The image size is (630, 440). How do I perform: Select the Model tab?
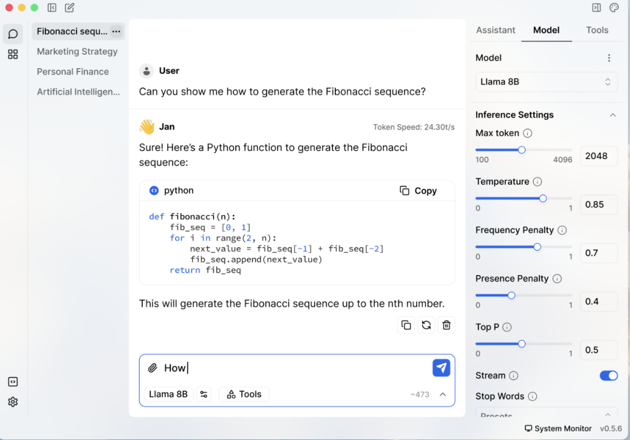coord(546,30)
